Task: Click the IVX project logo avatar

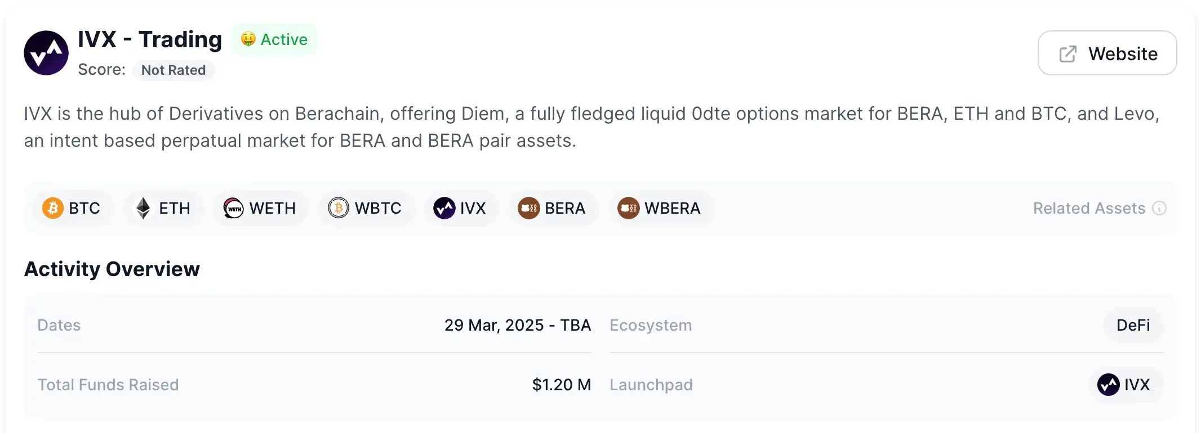Action: coord(46,53)
